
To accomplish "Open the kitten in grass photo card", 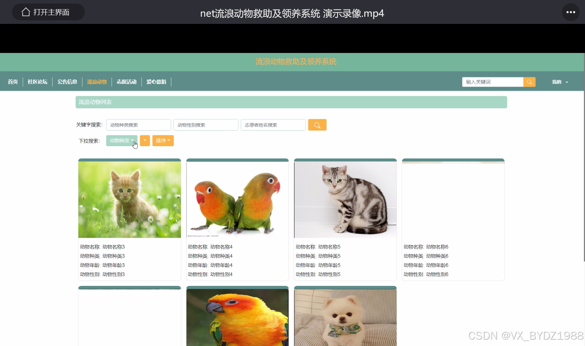I will coord(130,199).
